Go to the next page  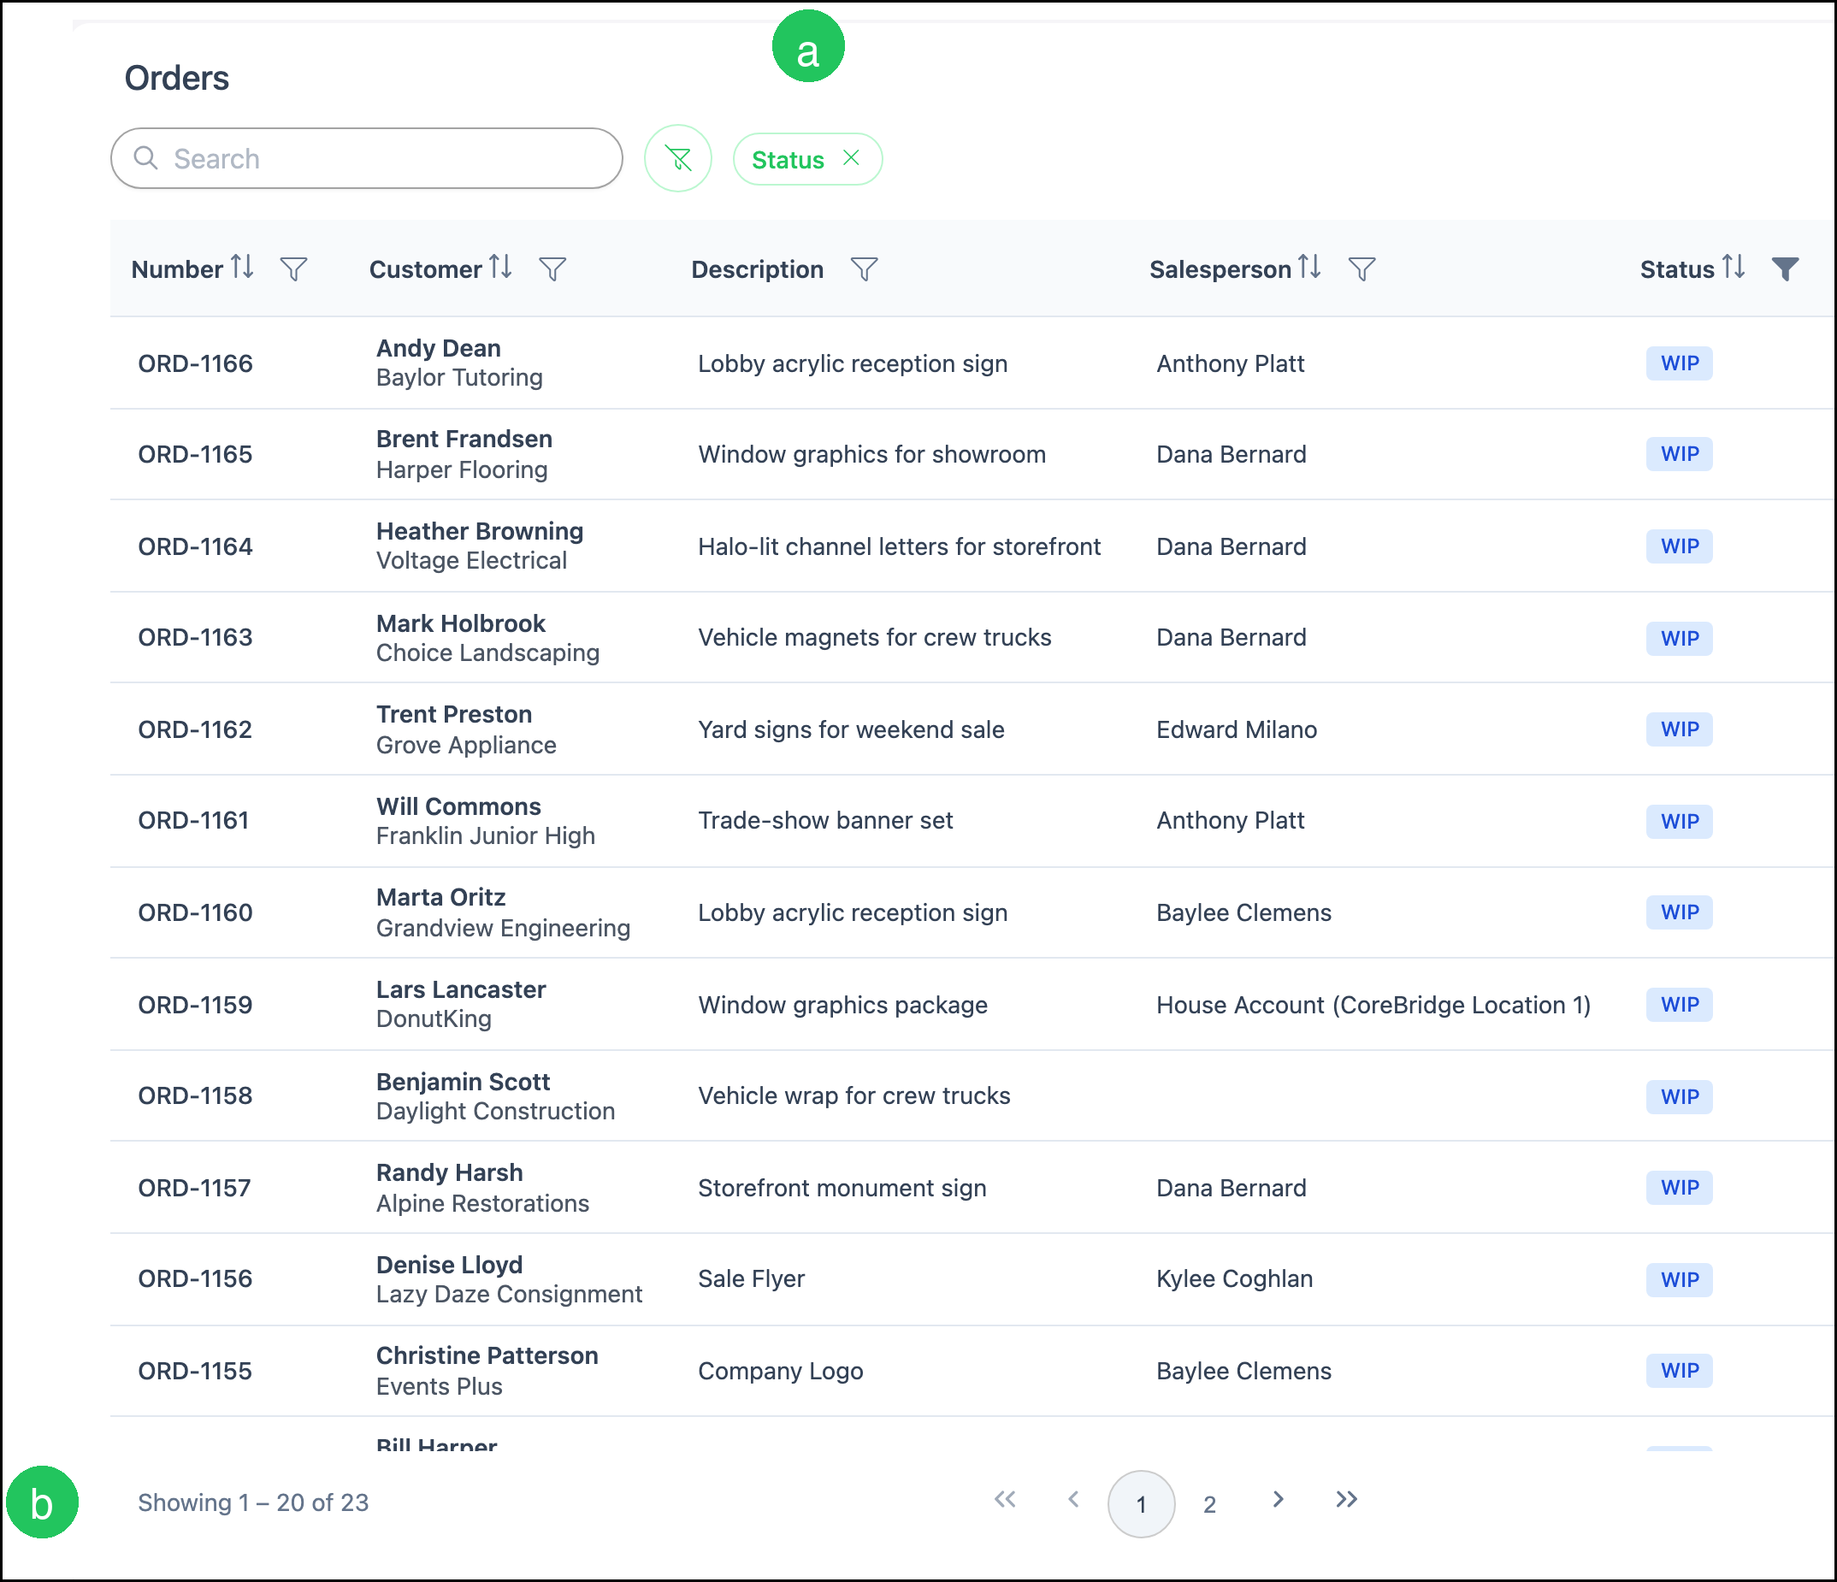(x=1278, y=1500)
